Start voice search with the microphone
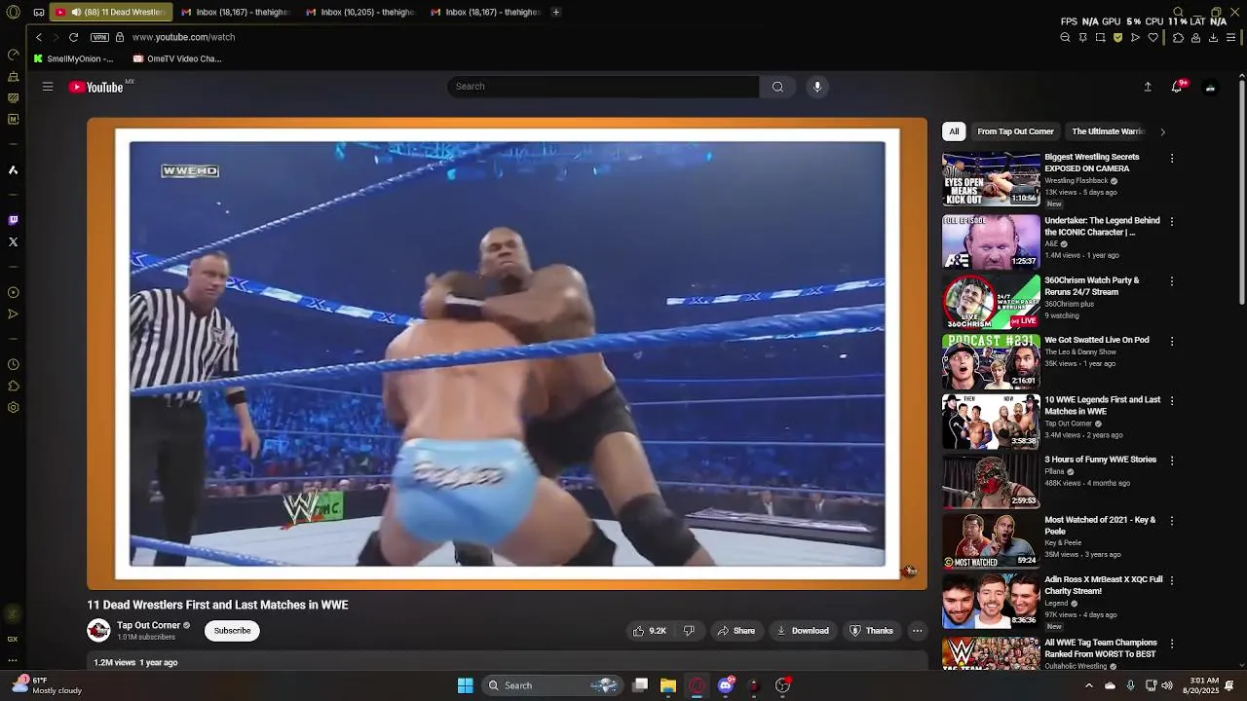The width and height of the screenshot is (1247, 701). click(x=817, y=87)
